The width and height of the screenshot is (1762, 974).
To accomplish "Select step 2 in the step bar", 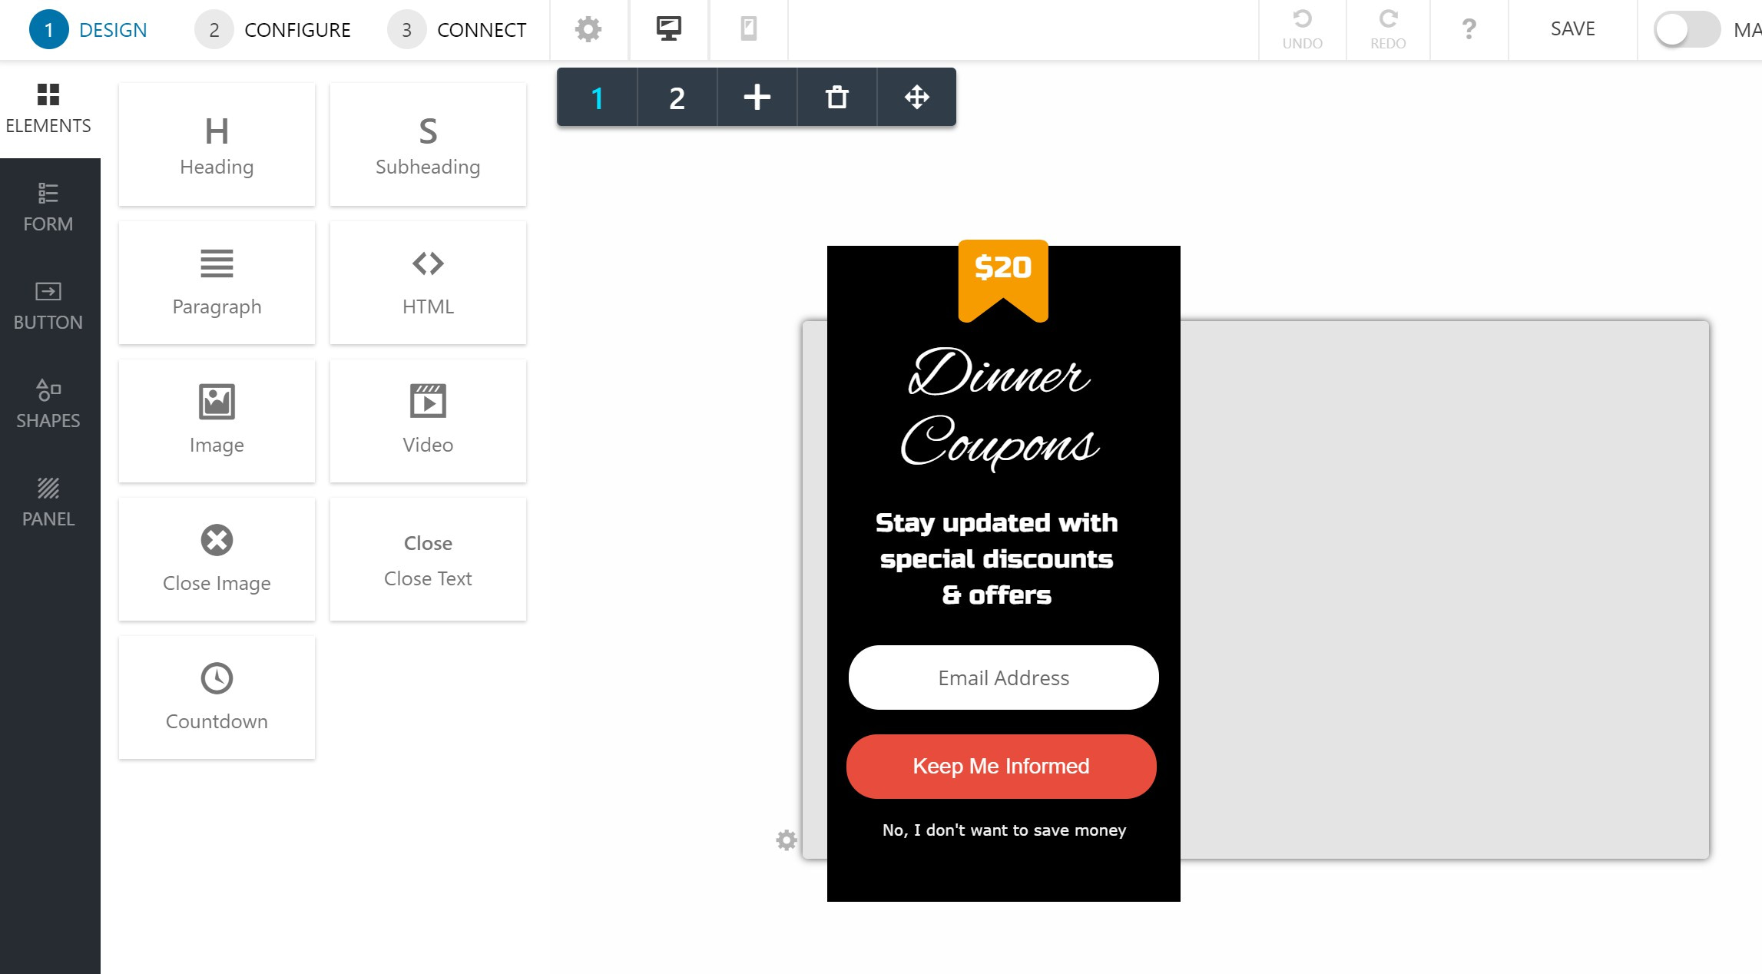I will point(677,98).
